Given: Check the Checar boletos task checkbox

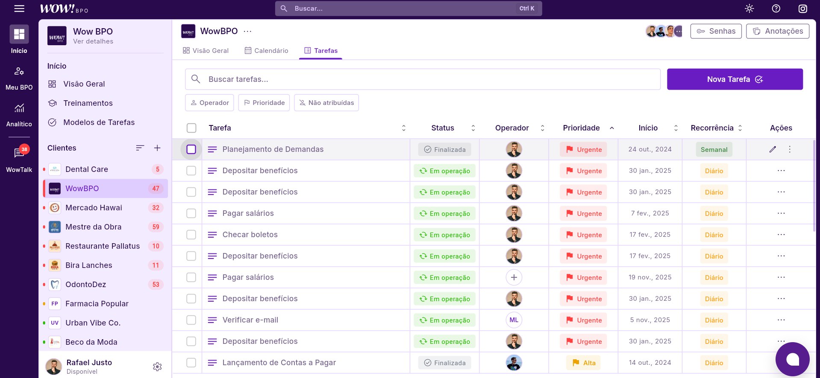Looking at the screenshot, I should click(x=191, y=235).
